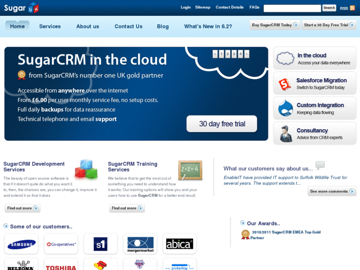The height and width of the screenshot is (270, 360).
Task: Click the speech bubble customer comments icon
Action: [320, 165]
